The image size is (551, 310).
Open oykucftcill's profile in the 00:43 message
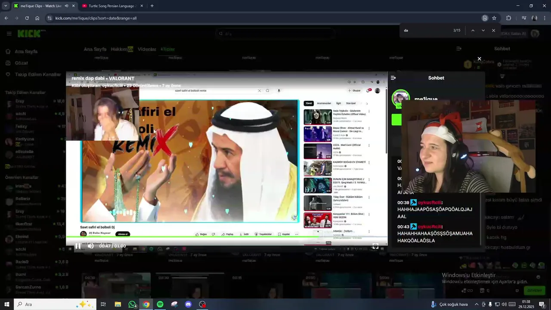pos(430,226)
